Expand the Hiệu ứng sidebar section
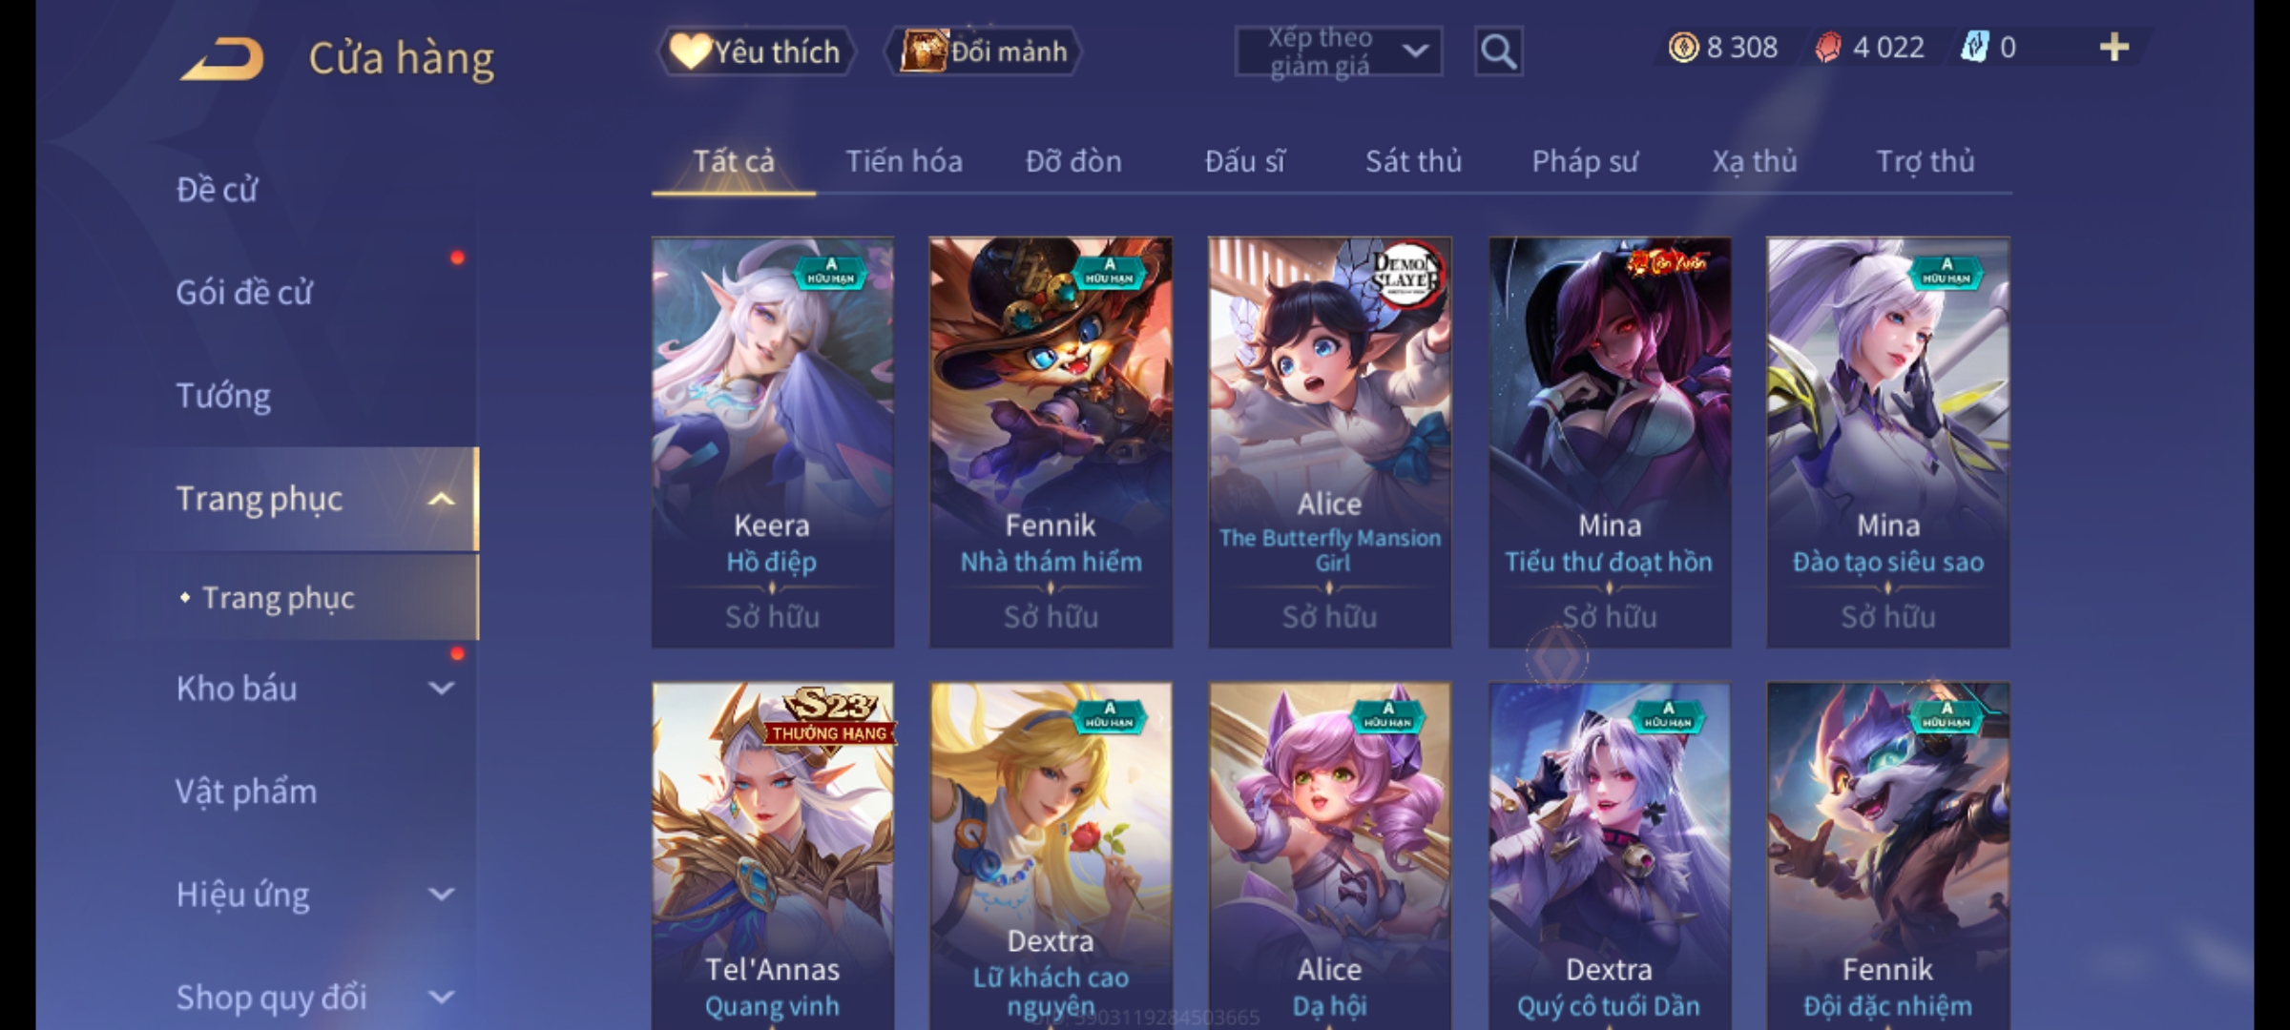The image size is (2290, 1030). 441,894
